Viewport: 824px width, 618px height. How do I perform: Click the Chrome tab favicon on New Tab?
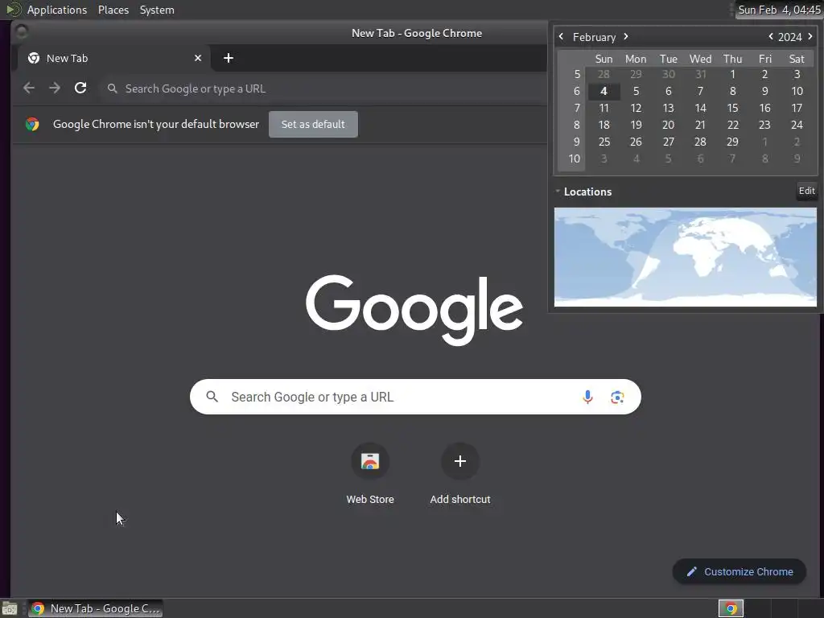(34, 58)
